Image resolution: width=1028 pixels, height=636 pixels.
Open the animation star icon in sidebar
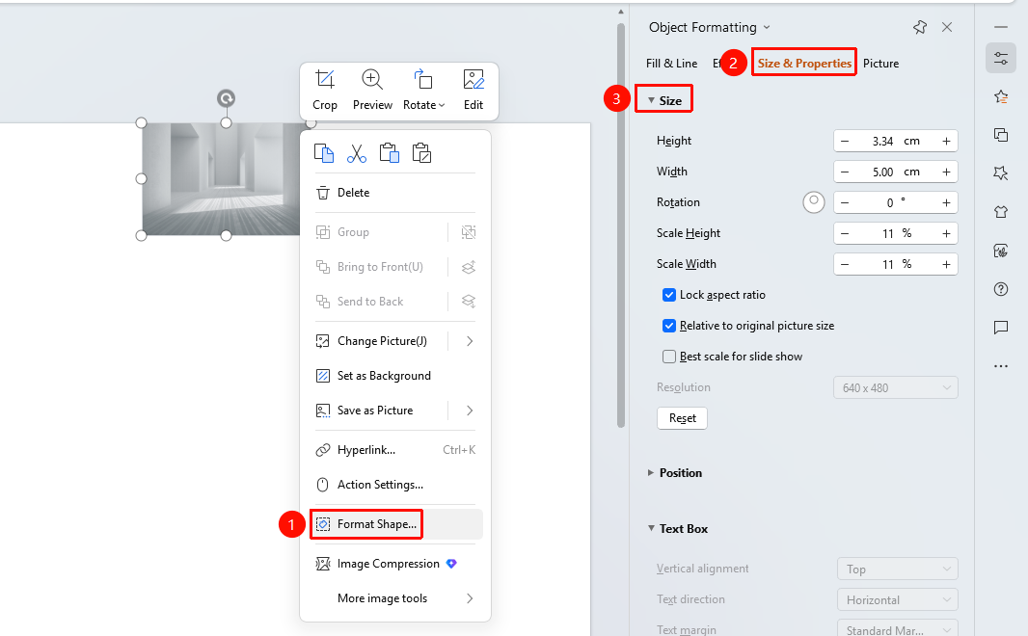pyautogui.click(x=1000, y=97)
